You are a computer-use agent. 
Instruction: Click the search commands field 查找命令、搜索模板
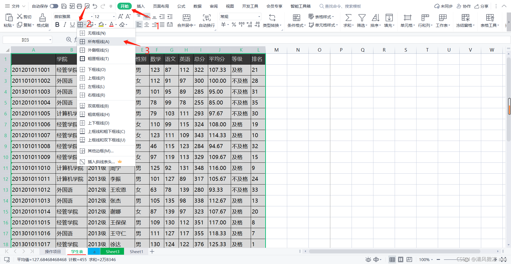pyautogui.click(x=340, y=6)
